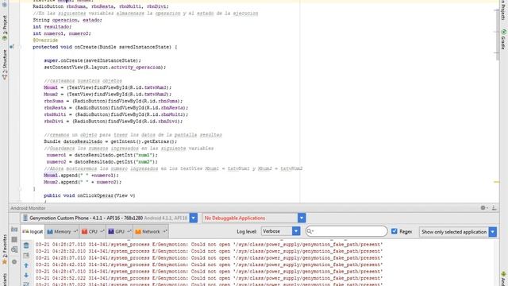508x286 pixels.
Task: Click the down arrow stack trace icon
Action: click(x=26, y=276)
